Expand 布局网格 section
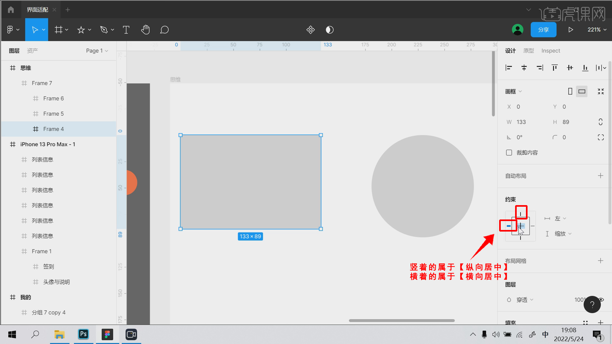612x344 pixels. click(602, 261)
